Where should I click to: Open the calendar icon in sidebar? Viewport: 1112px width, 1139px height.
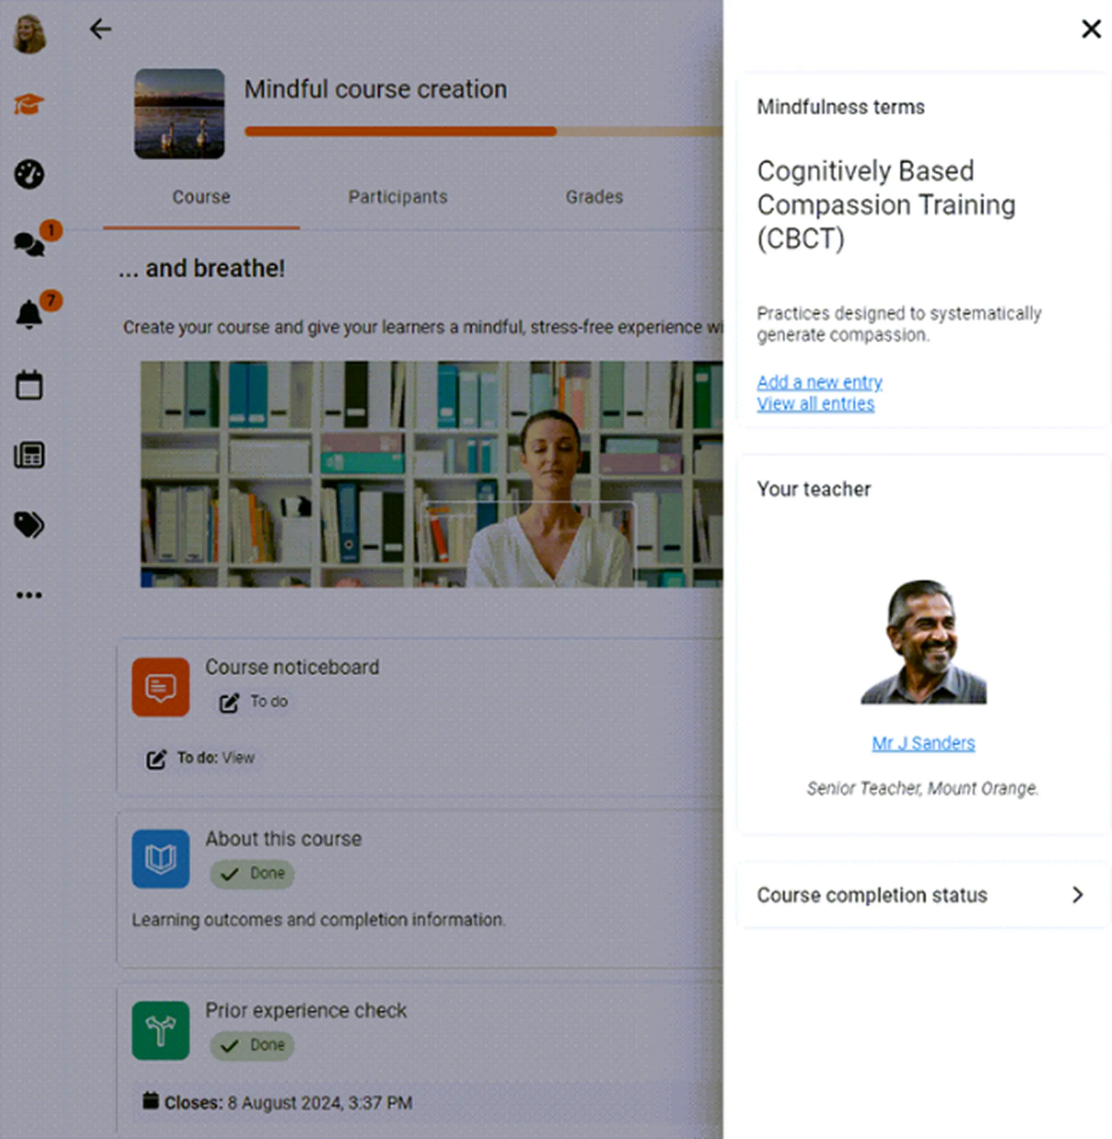click(28, 385)
